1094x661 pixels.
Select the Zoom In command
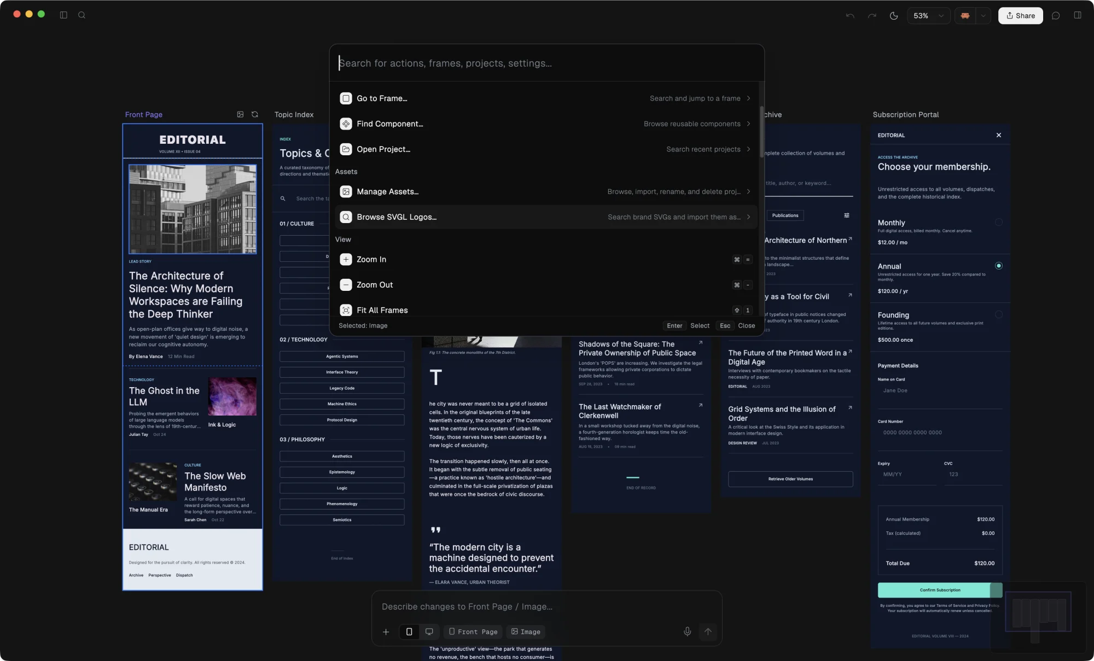545,260
